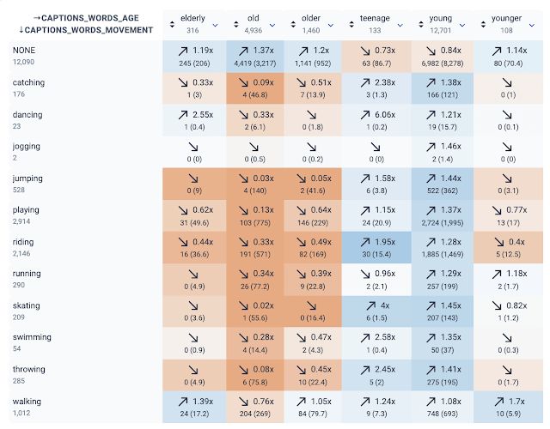The width and height of the screenshot is (550, 429).
Task: Click sort arrows beside younger column
Action: 483,25
